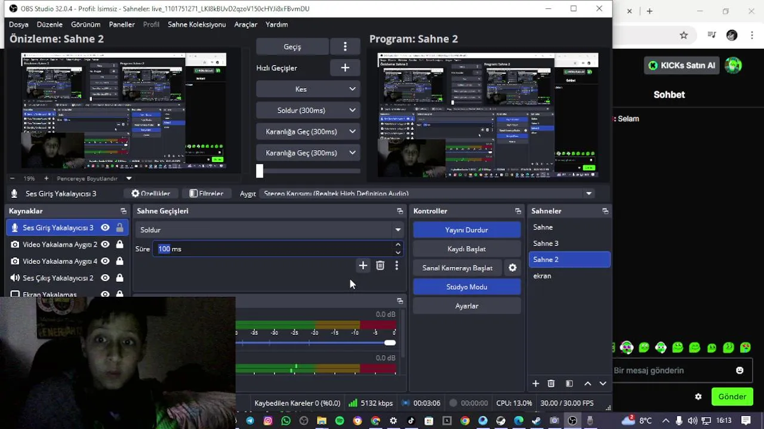This screenshot has height=429, width=764.
Task: Open Chrome media control icon
Action: 711,35
